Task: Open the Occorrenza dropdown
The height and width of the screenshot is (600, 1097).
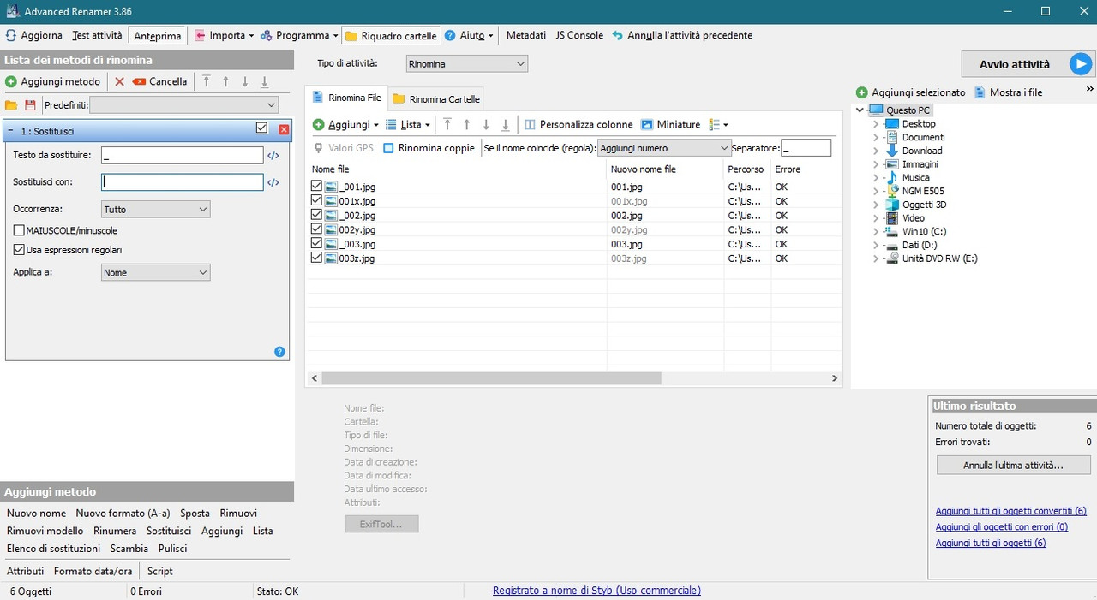Action: click(x=155, y=209)
